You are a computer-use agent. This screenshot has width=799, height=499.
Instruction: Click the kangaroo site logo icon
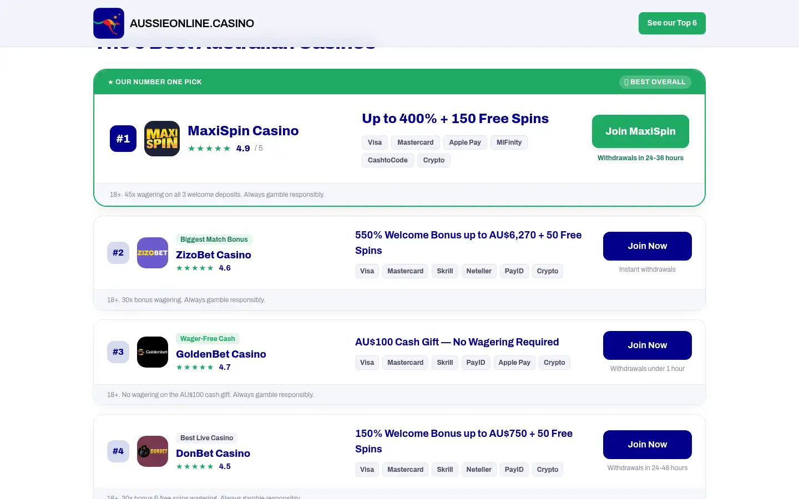click(x=109, y=23)
